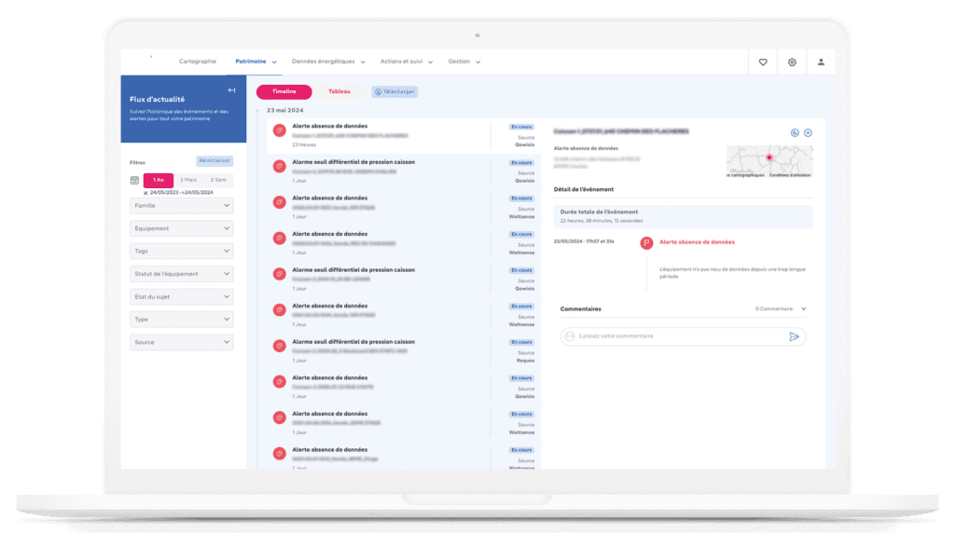Clear the date range with X icon

pyautogui.click(x=145, y=193)
